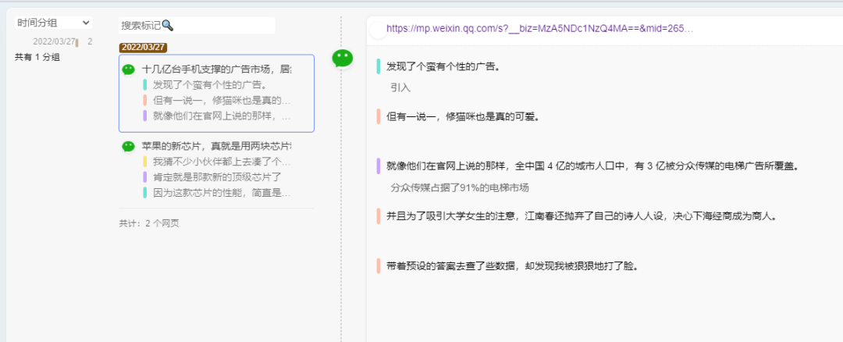Click the 共有 1 分组 label
This screenshot has width=843, height=342.
tap(37, 57)
